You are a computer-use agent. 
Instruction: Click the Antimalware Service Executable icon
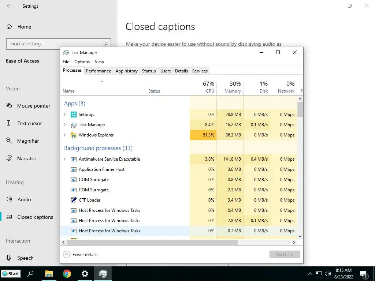(73, 159)
